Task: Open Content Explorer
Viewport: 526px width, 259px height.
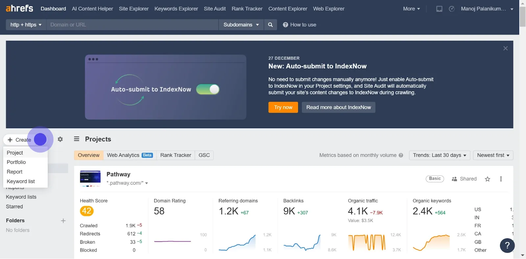Action: click(x=288, y=9)
